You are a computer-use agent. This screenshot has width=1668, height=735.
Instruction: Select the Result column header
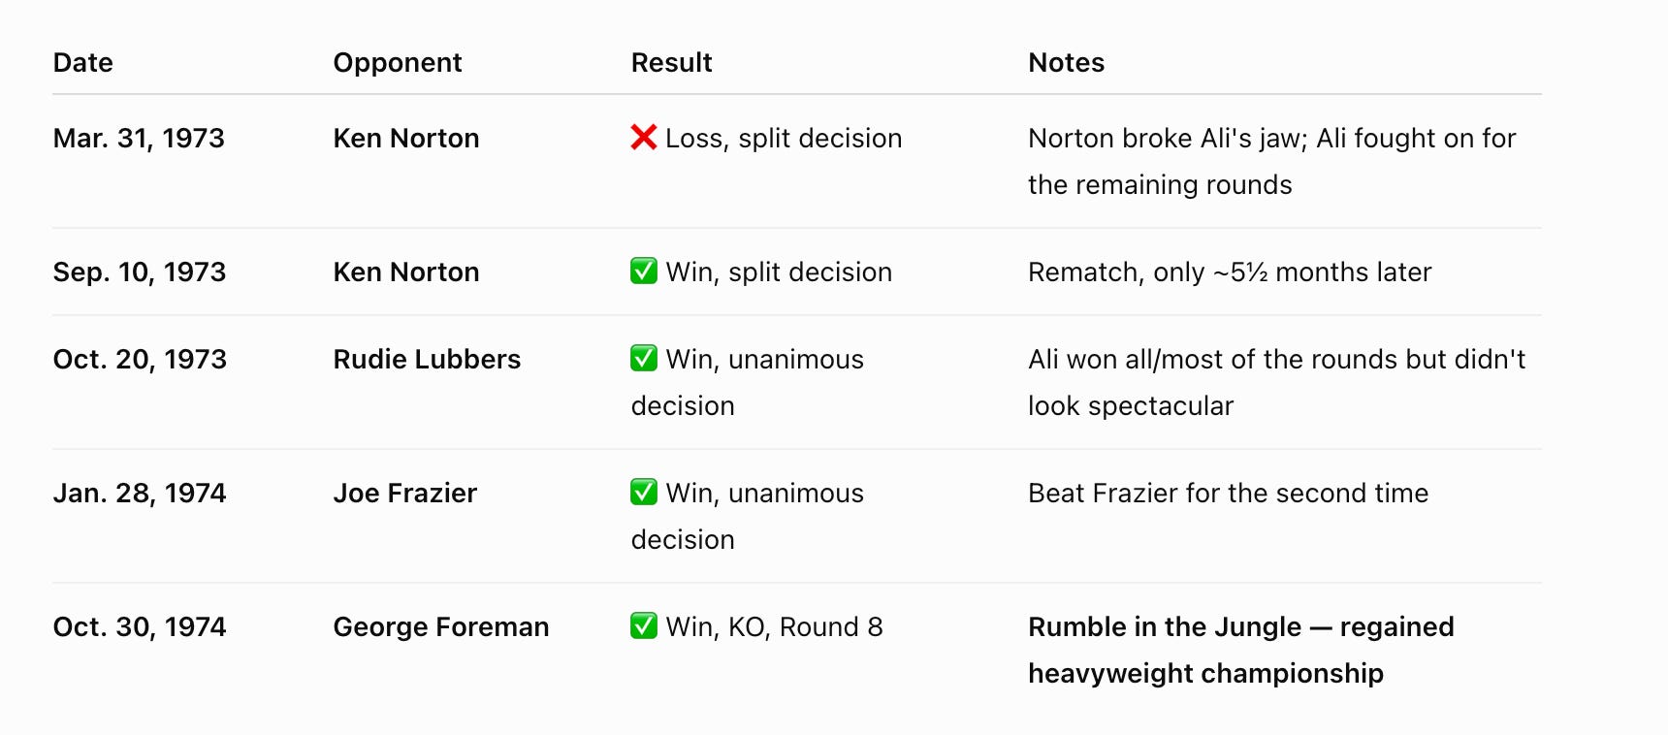[672, 63]
